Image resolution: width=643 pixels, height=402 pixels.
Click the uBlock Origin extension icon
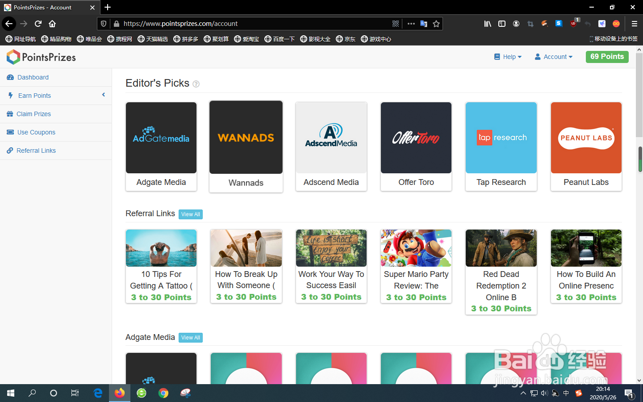[x=574, y=23]
